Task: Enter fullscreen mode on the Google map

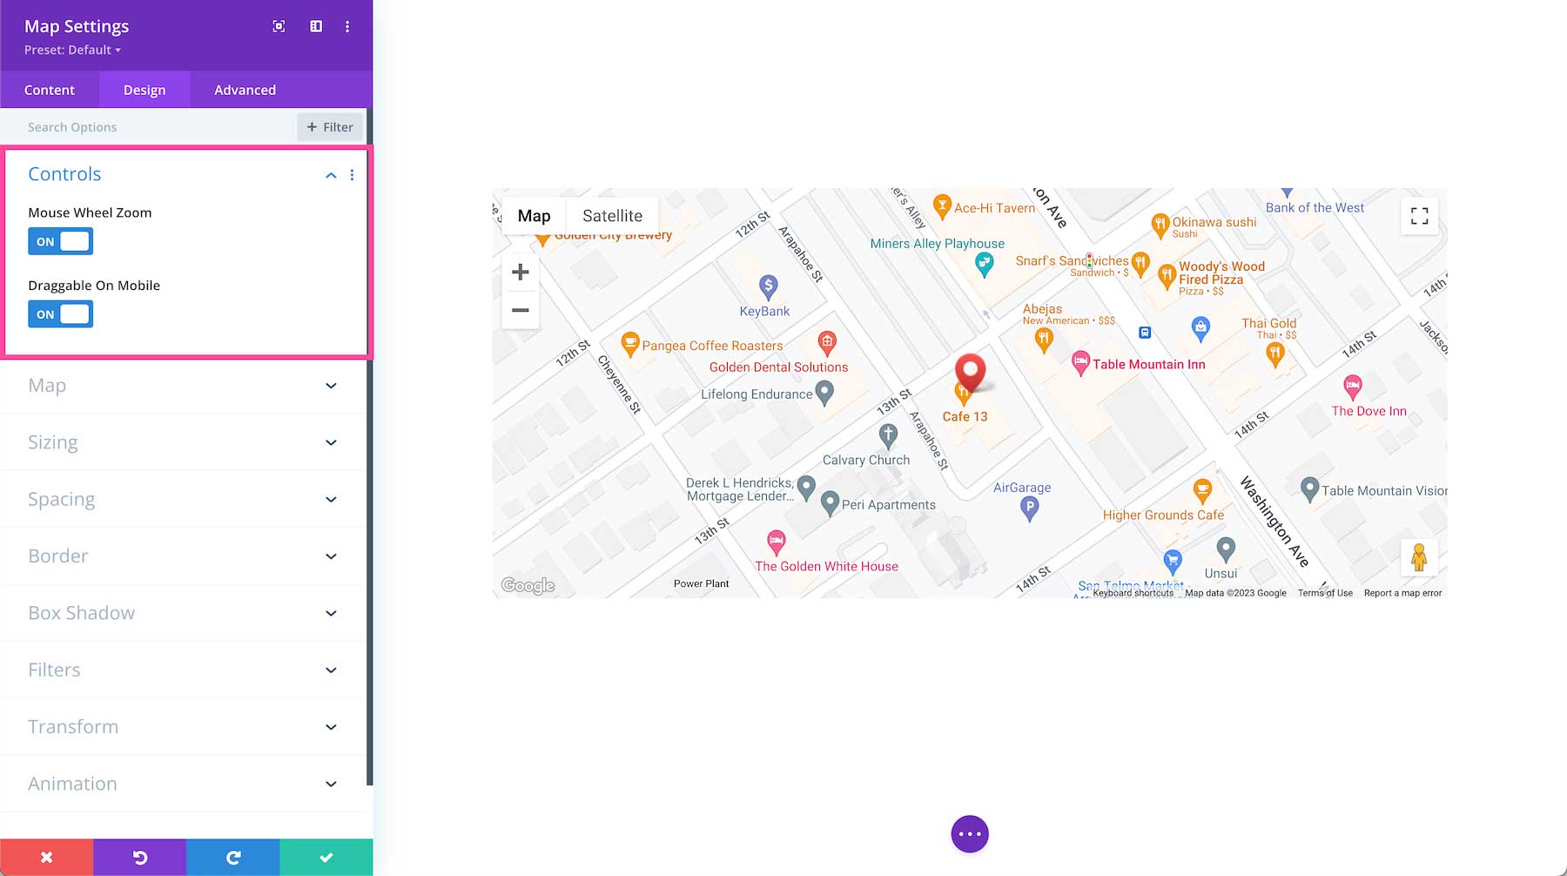Action: (x=1419, y=215)
